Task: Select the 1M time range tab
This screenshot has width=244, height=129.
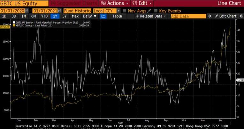Action: point(24,16)
